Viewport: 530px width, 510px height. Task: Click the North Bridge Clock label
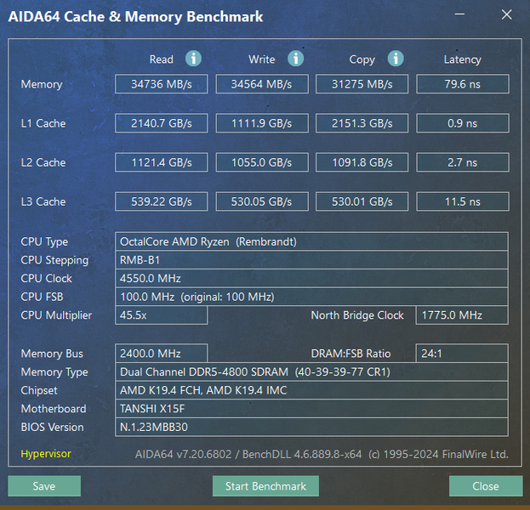tap(357, 315)
